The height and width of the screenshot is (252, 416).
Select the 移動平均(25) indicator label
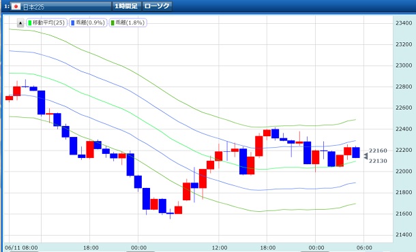point(46,22)
